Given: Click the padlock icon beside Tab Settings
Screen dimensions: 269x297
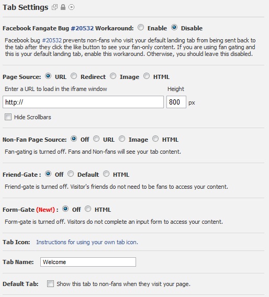Looking at the screenshot, I should (63, 7).
